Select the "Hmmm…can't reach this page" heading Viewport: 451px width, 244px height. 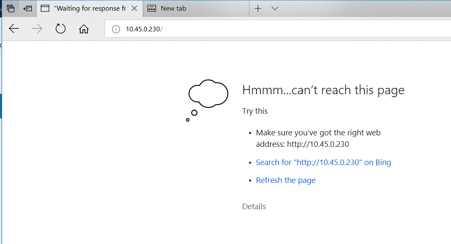pyautogui.click(x=323, y=90)
